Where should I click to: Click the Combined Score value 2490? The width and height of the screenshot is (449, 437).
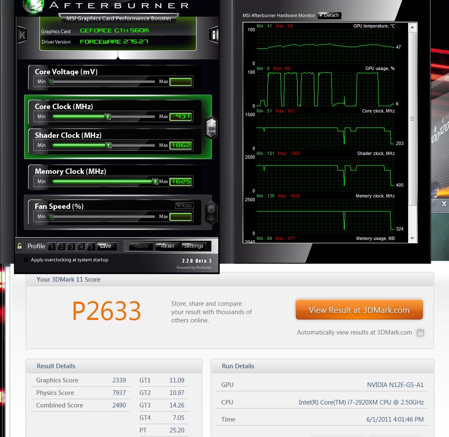point(119,405)
